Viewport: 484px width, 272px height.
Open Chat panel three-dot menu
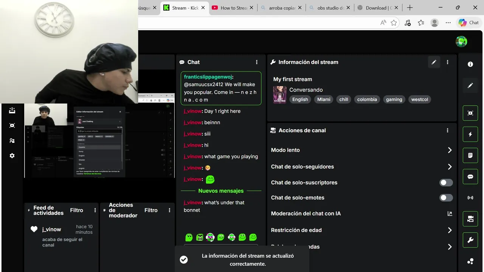(x=257, y=62)
